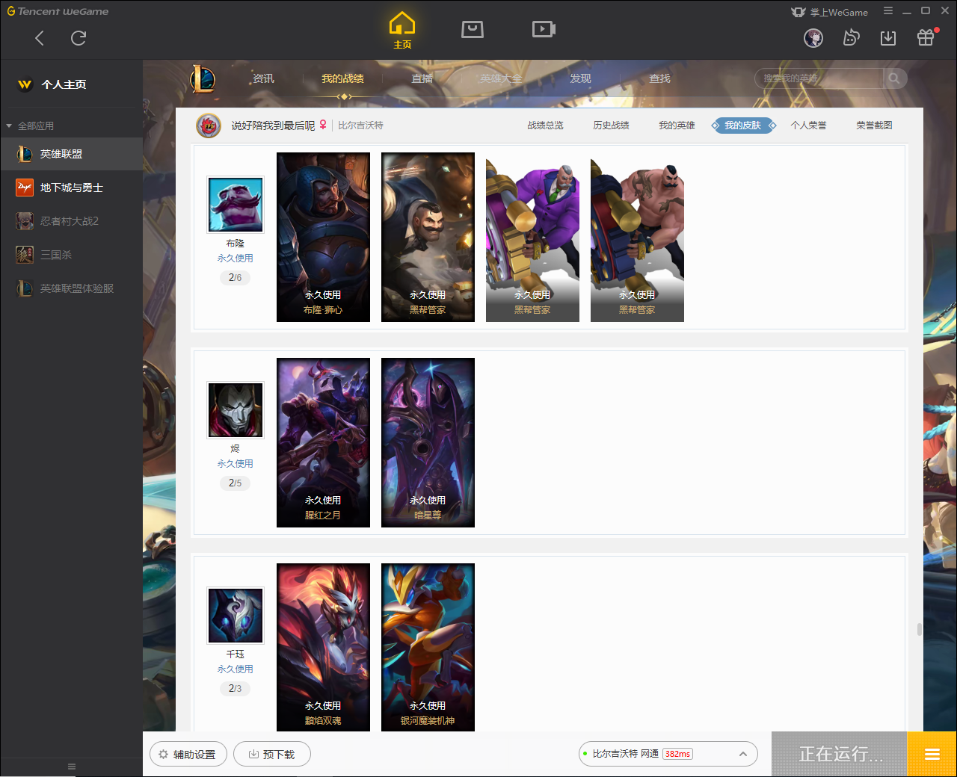This screenshot has height=777, width=957.
Task: Switch to the 资讯 tab
Action: coord(263,78)
